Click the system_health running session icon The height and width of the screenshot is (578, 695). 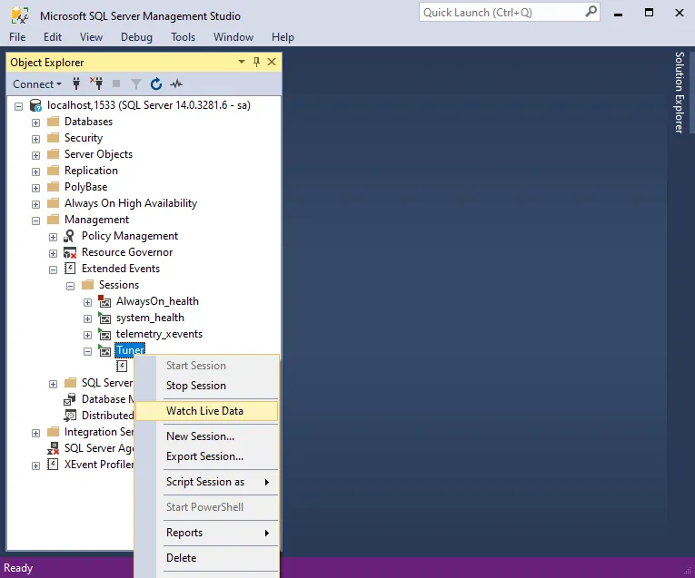tap(104, 318)
